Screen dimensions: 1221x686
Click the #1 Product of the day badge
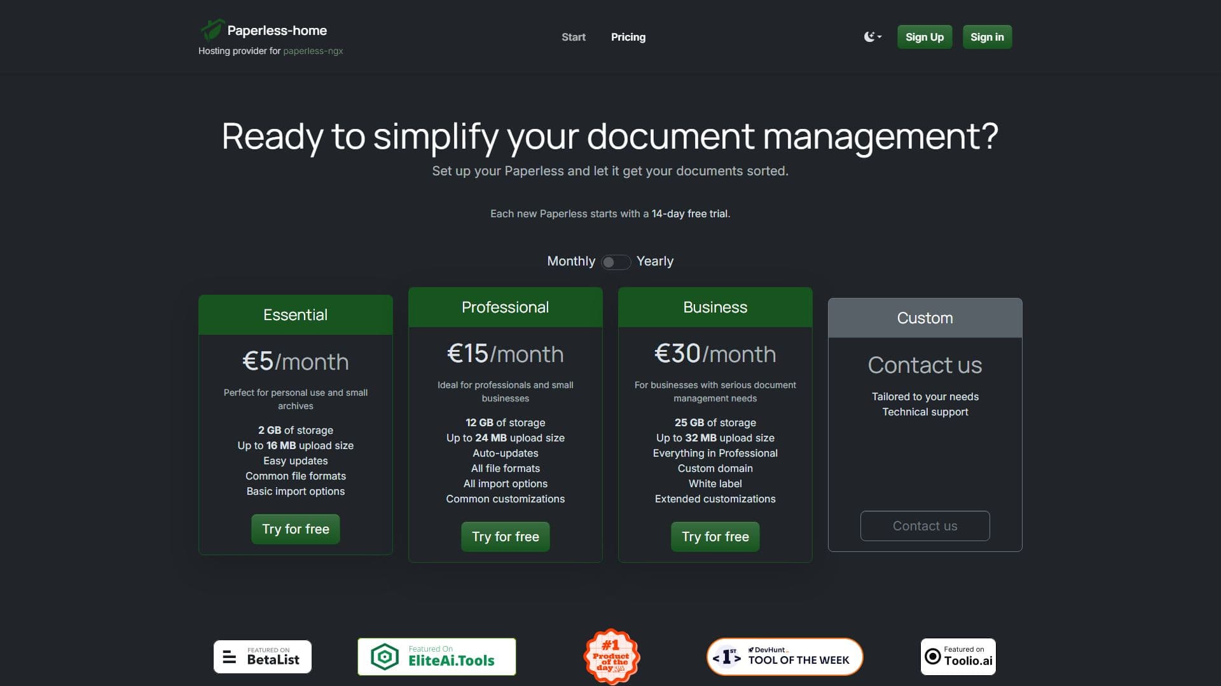click(611, 656)
